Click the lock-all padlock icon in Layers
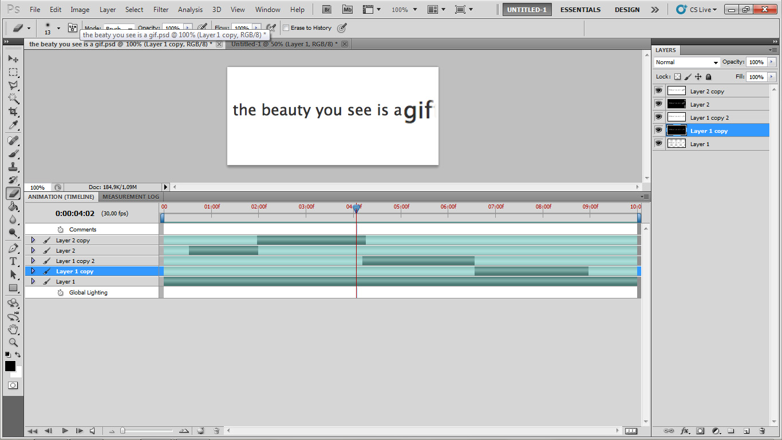The image size is (782, 440). [x=708, y=77]
